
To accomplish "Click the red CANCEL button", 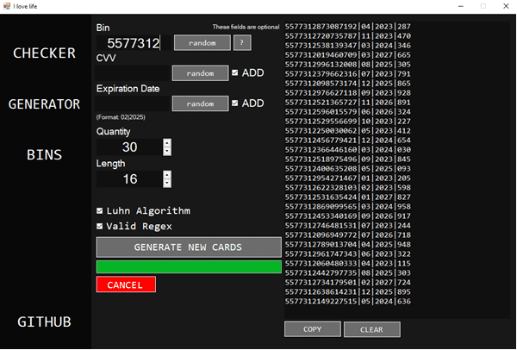I will click(x=126, y=284).
